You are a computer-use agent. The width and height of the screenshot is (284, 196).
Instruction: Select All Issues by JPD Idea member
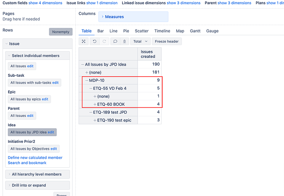(28, 132)
